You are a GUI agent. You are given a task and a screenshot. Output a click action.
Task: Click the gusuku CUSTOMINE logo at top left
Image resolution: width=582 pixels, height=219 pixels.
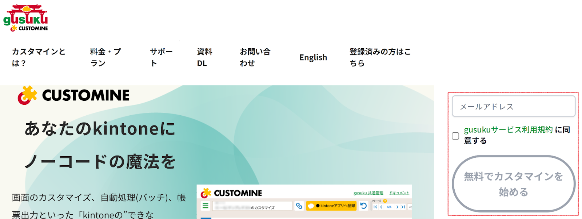[25, 18]
